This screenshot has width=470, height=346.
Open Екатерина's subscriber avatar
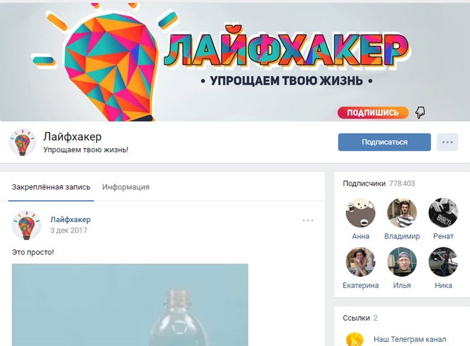coord(360,261)
